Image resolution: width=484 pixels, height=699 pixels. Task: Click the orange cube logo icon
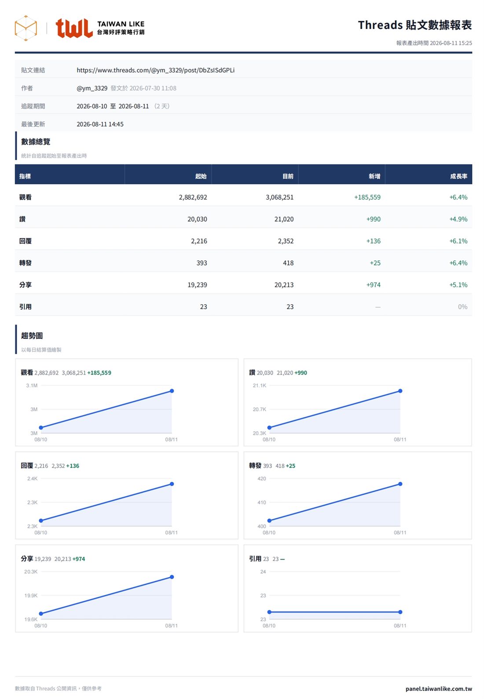coord(26,28)
